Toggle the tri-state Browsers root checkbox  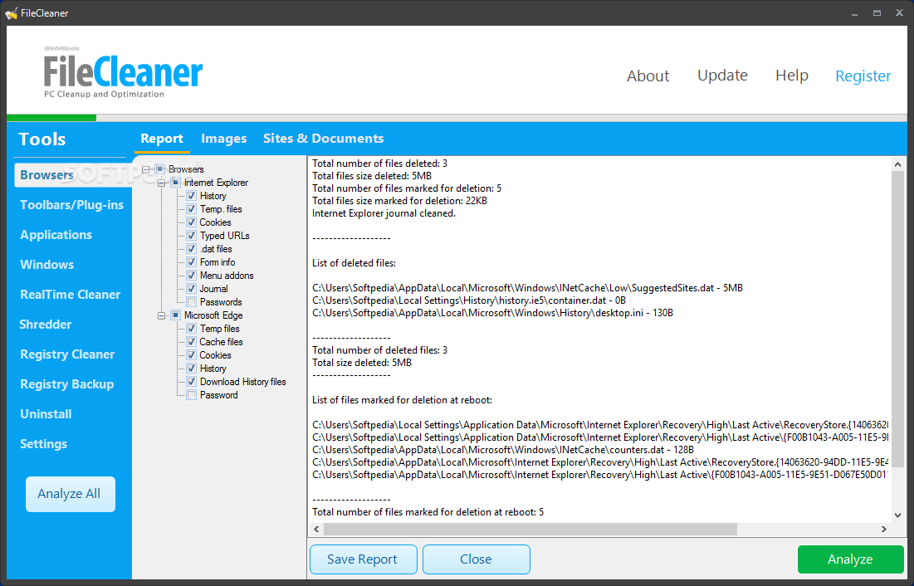[160, 169]
